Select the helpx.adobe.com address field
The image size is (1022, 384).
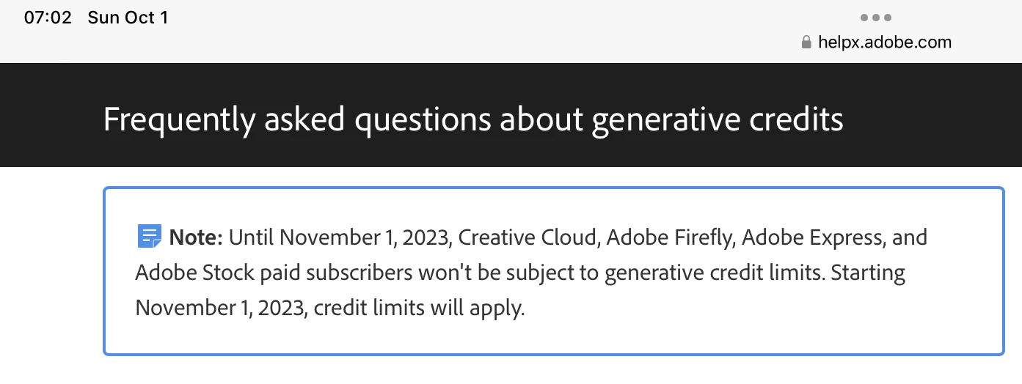[886, 43]
